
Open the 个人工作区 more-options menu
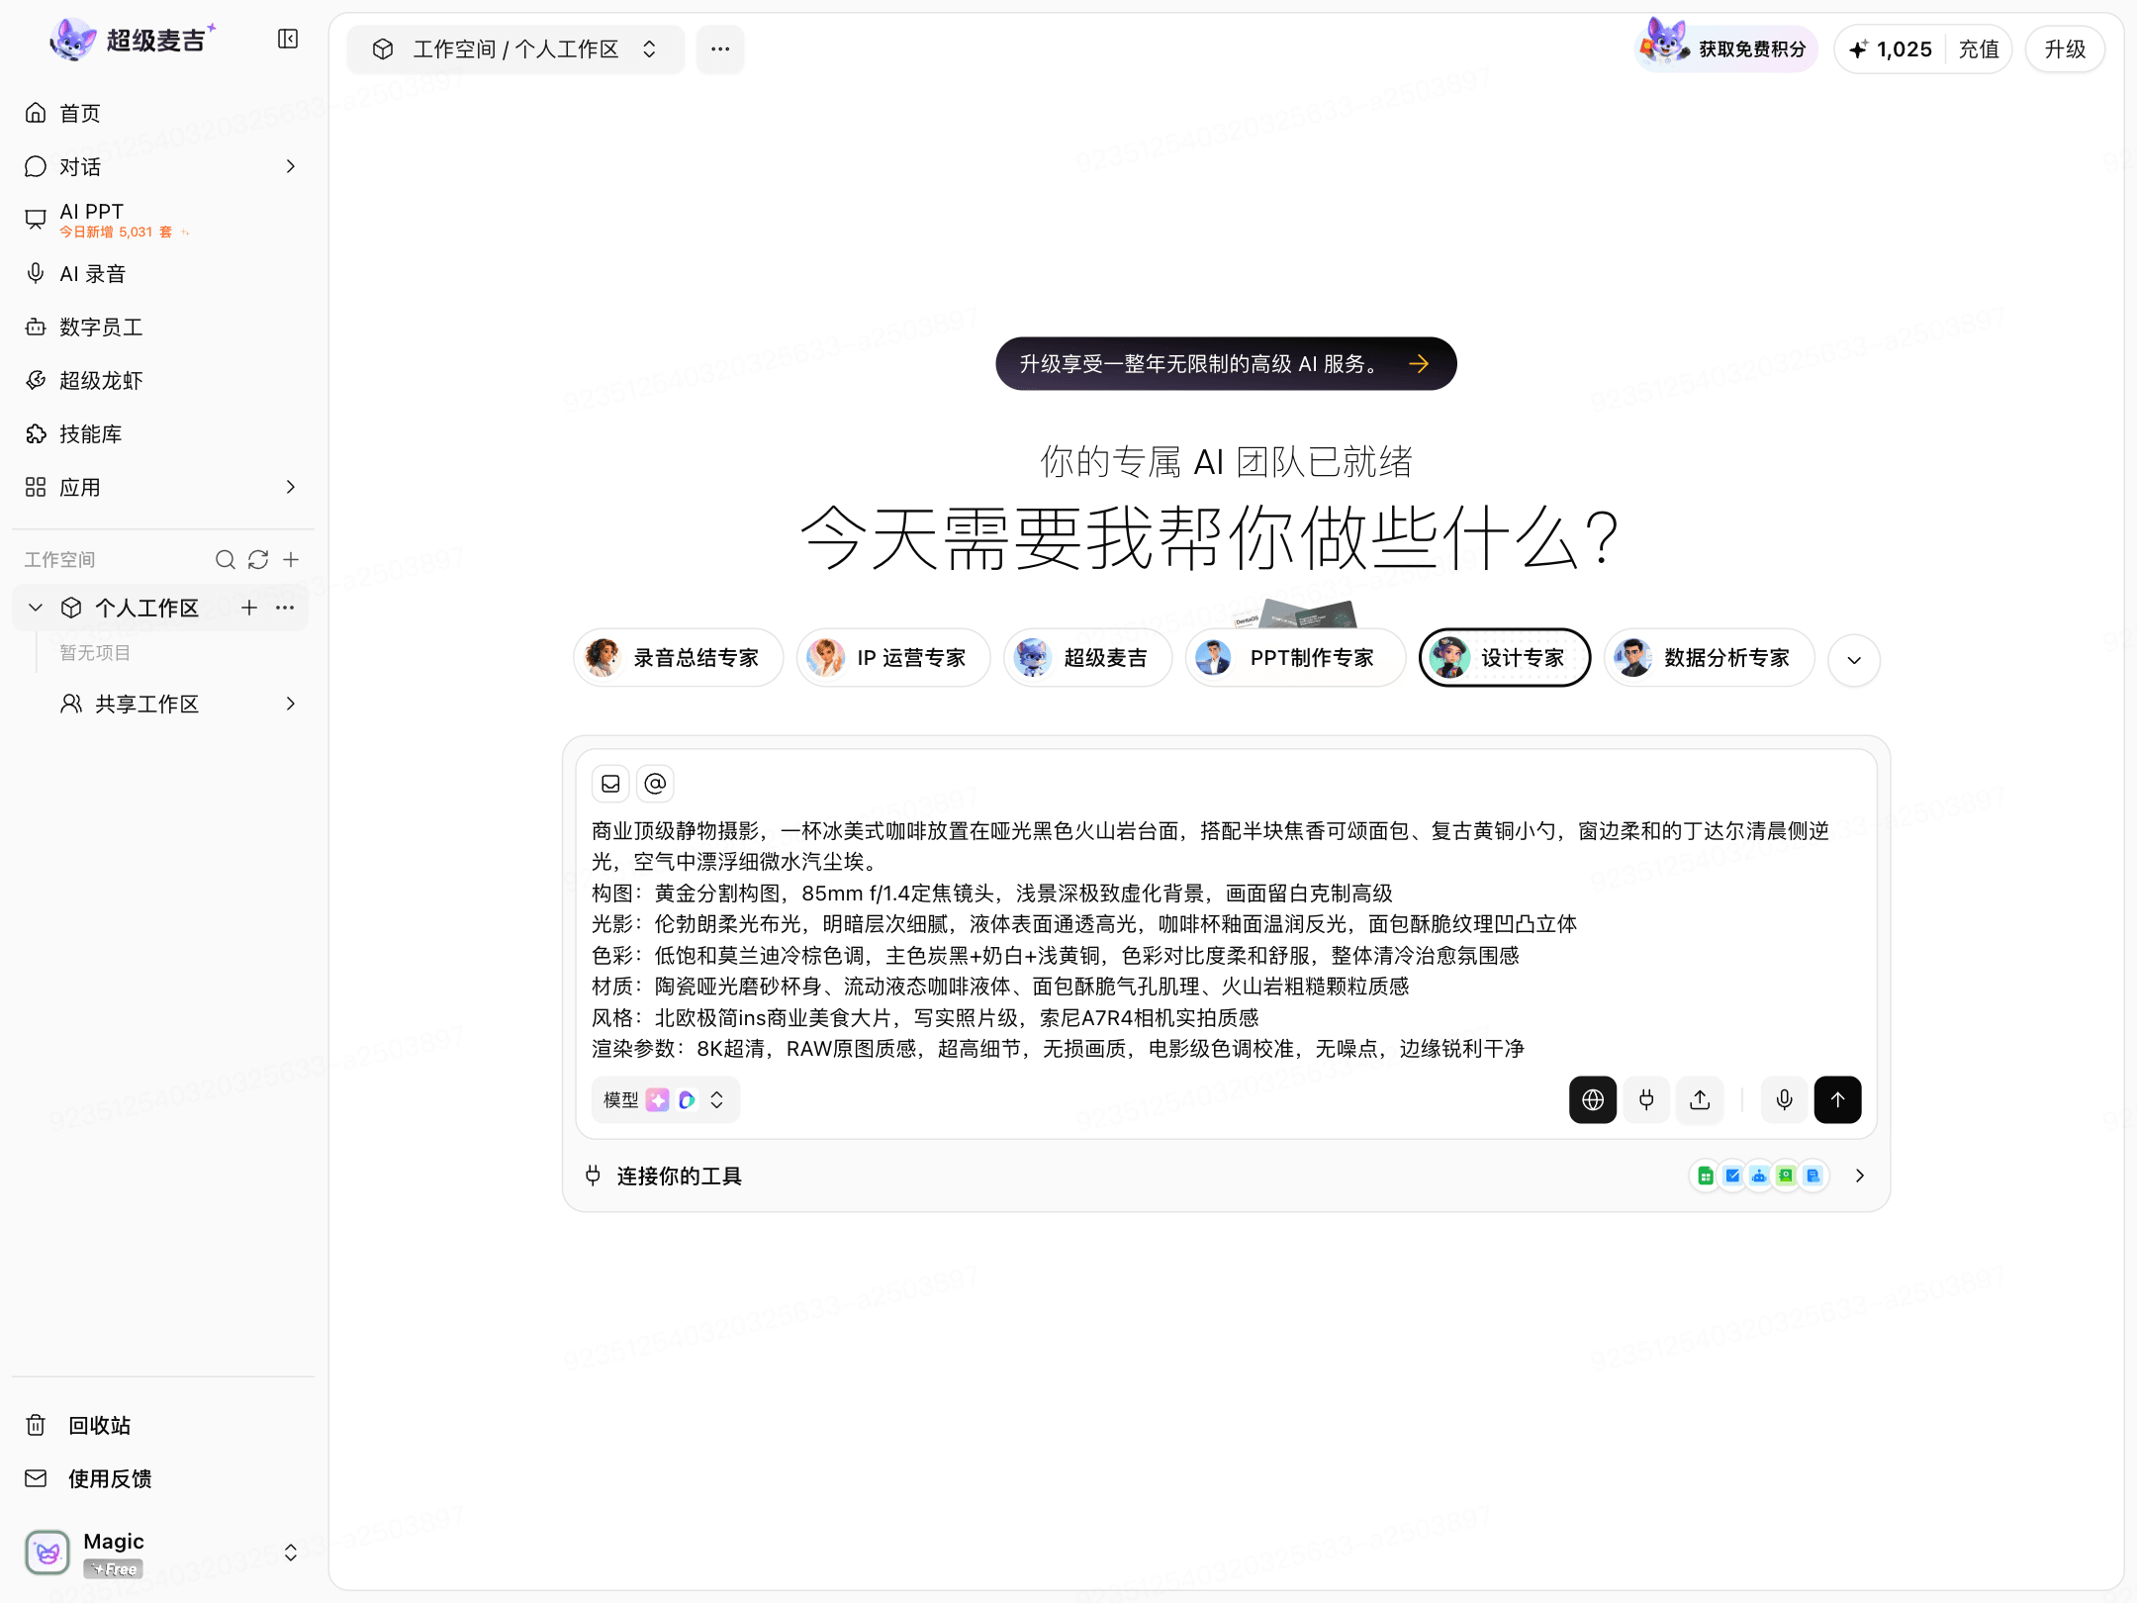point(285,608)
